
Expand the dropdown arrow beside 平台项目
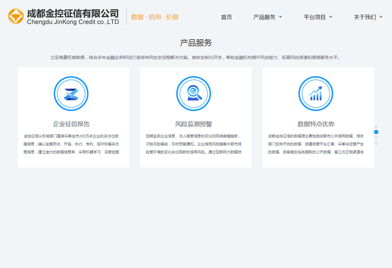pyautogui.click(x=331, y=17)
